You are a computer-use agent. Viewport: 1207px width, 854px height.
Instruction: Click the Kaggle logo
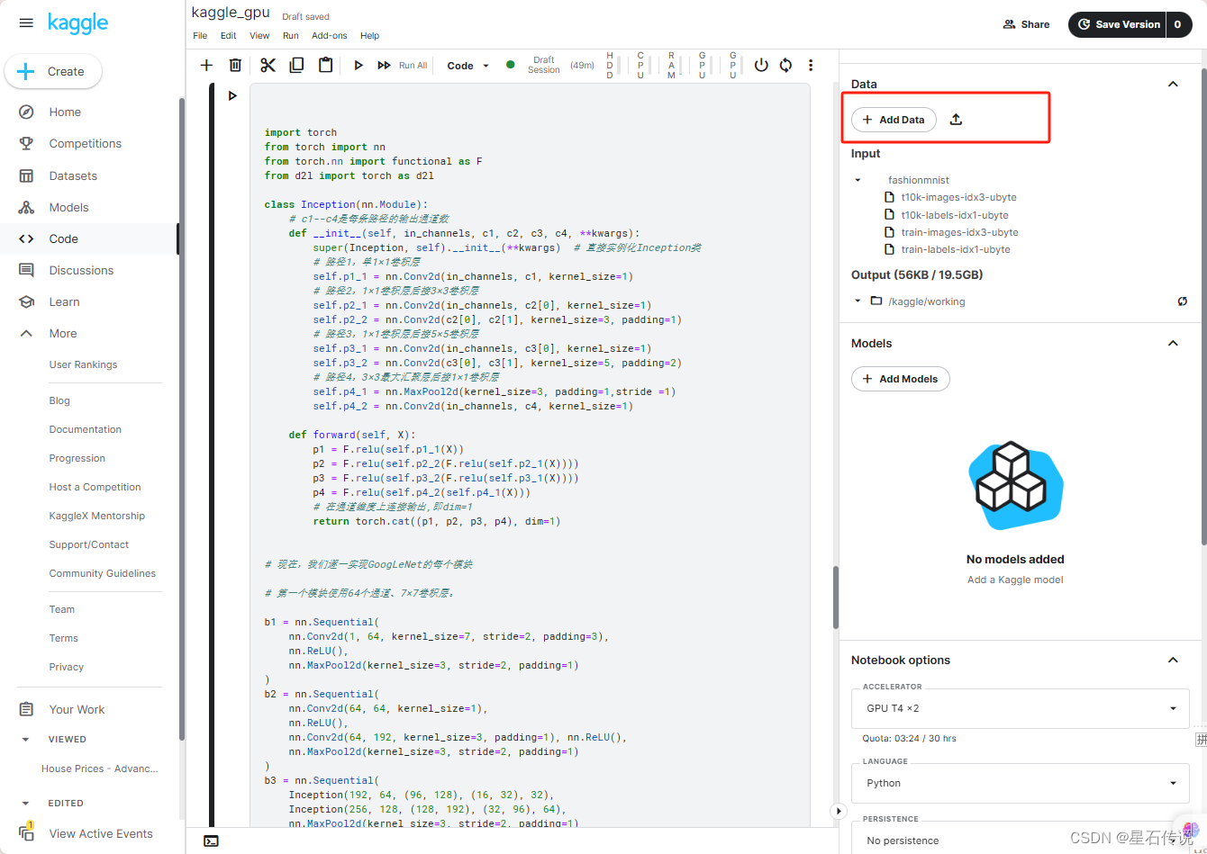(x=78, y=23)
